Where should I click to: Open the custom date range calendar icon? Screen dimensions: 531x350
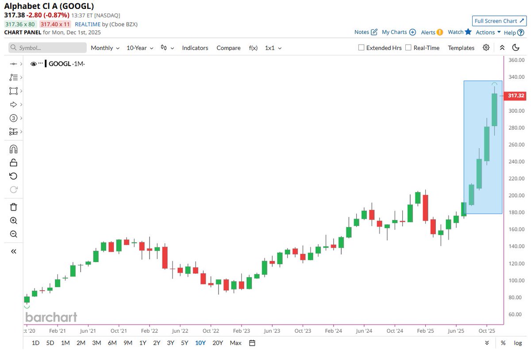pyautogui.click(x=252, y=343)
